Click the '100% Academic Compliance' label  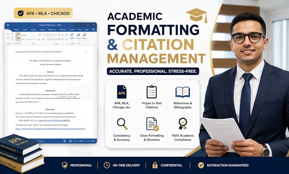183,138
